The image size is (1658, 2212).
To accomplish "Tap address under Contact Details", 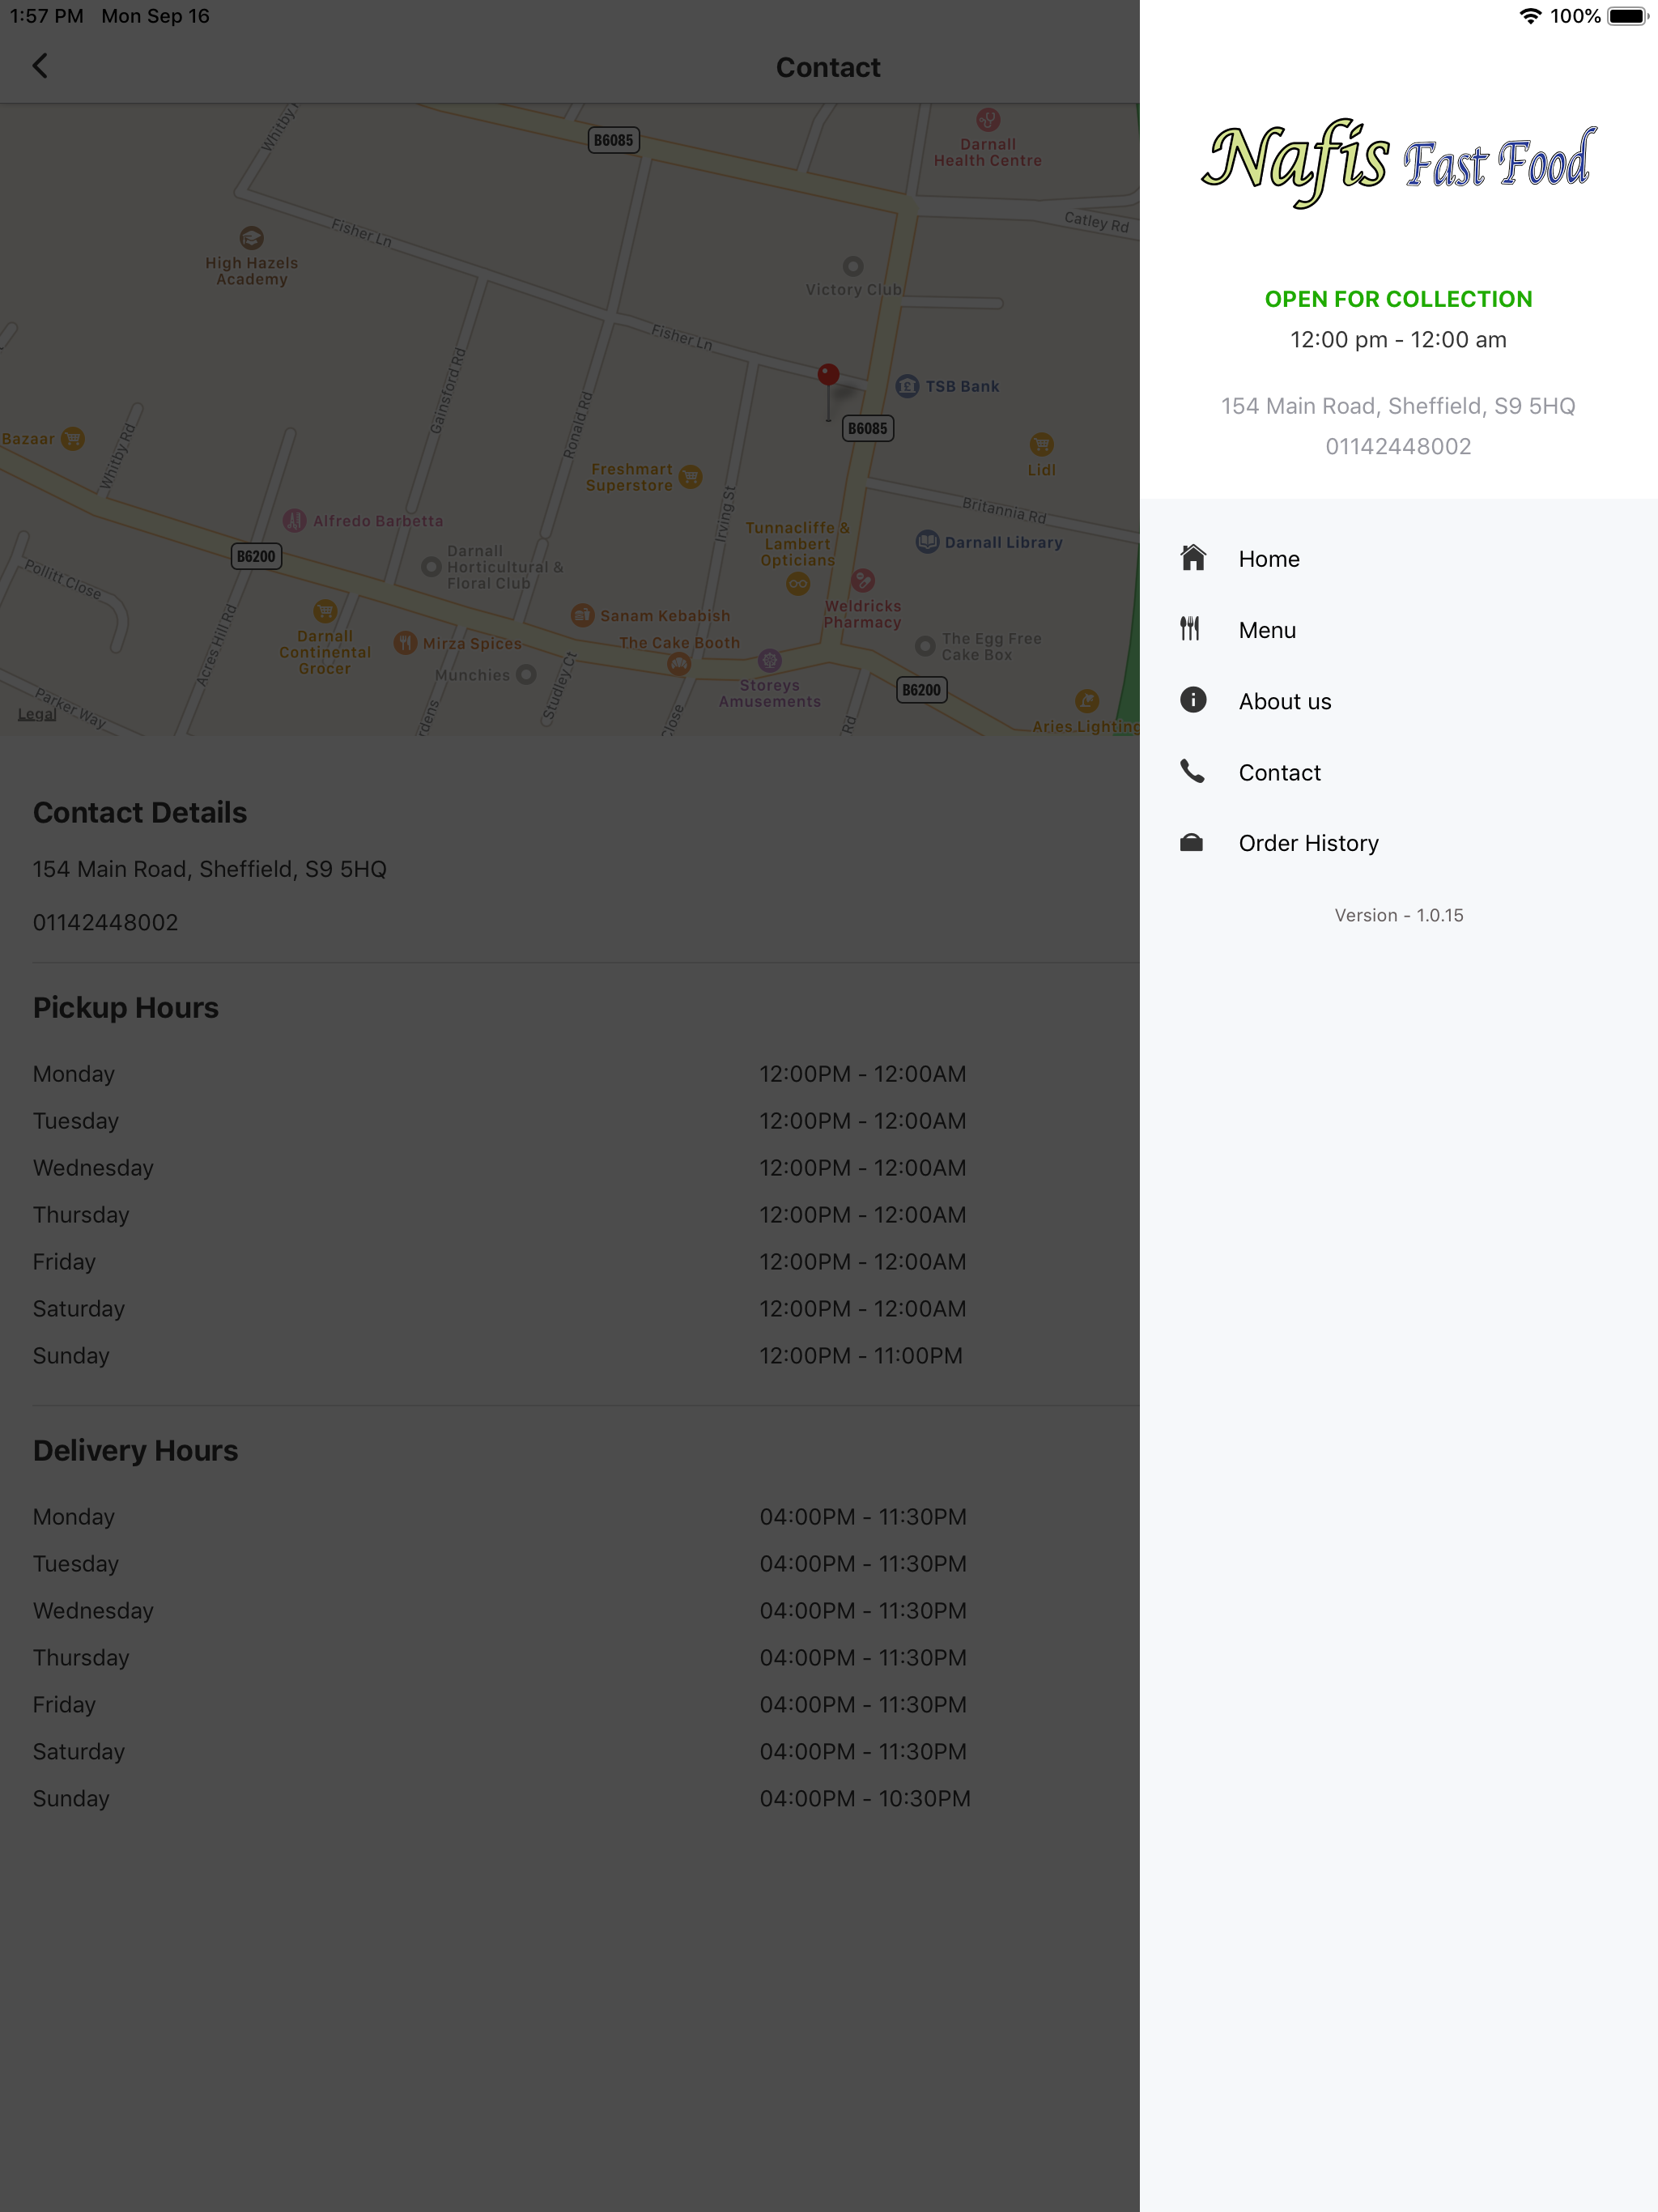I will pos(209,869).
